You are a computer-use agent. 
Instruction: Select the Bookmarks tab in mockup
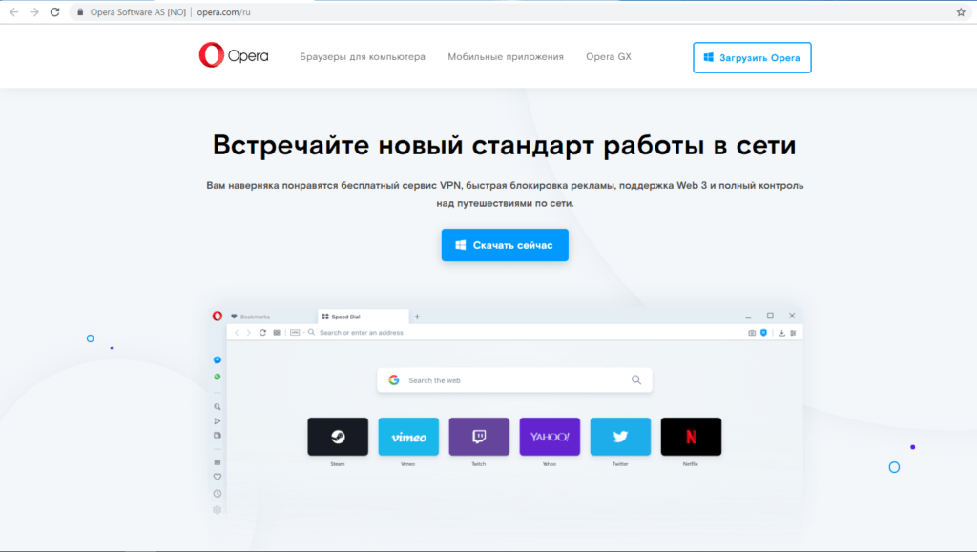(x=251, y=317)
